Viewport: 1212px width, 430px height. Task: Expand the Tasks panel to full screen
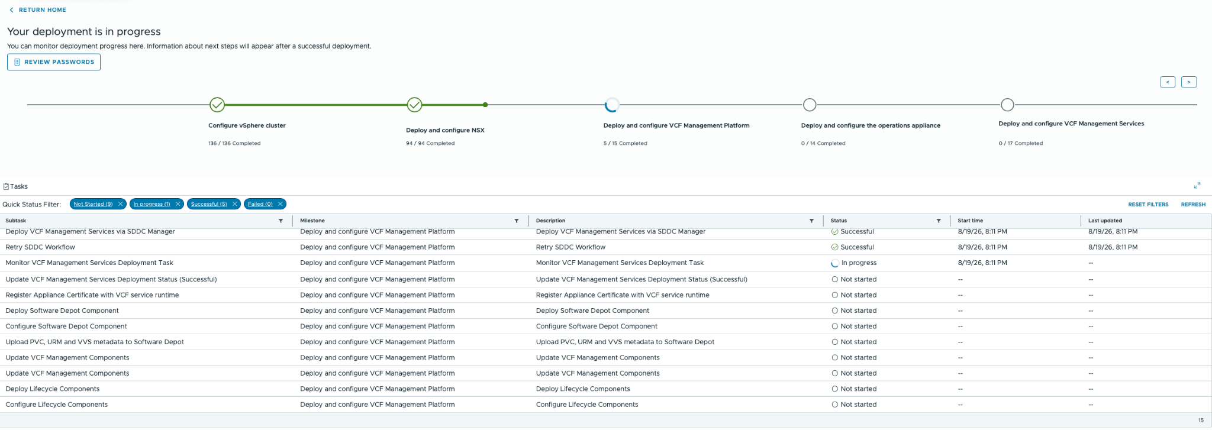(x=1197, y=186)
